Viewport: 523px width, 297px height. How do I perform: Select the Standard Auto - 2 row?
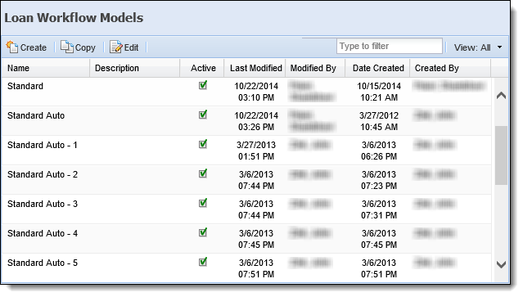(x=246, y=180)
